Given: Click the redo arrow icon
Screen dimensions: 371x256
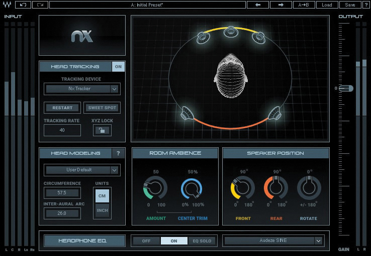Looking at the screenshot, I should coord(40,5).
